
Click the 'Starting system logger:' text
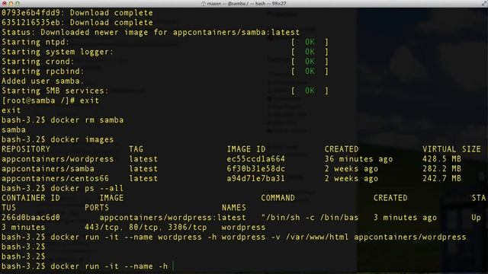pyautogui.click(x=58, y=52)
